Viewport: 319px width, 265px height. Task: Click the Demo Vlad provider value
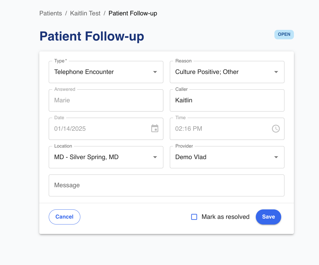tap(191, 157)
